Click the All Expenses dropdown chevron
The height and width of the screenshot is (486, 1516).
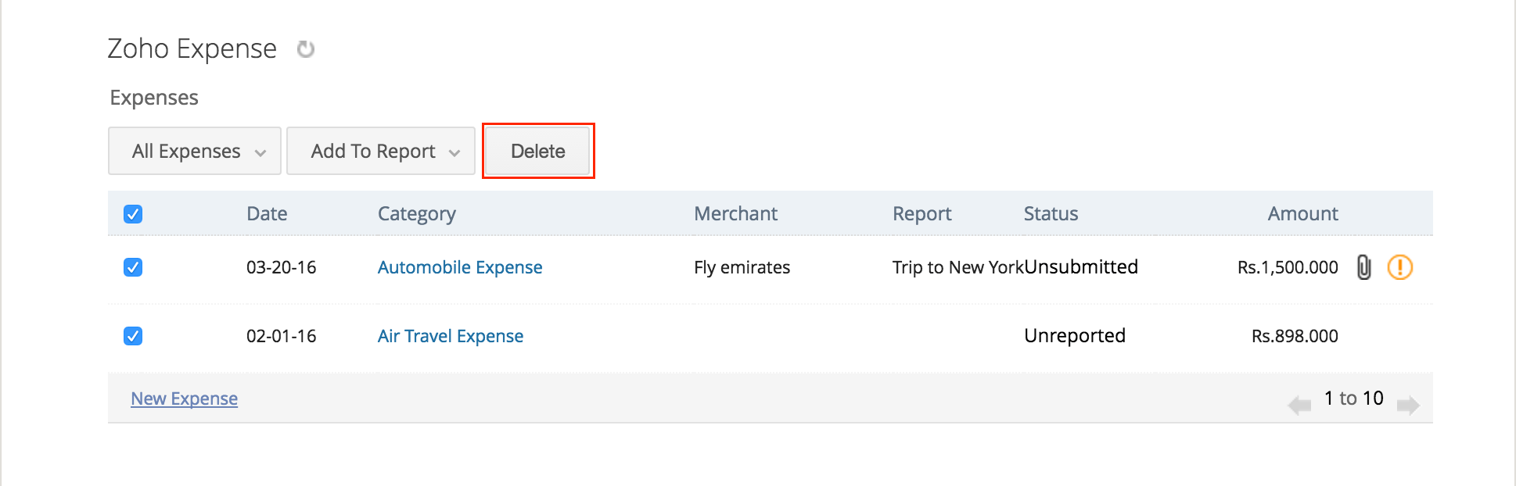pos(261,151)
